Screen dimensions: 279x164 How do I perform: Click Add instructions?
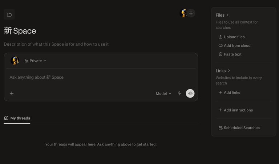pyautogui.click(x=238, y=110)
